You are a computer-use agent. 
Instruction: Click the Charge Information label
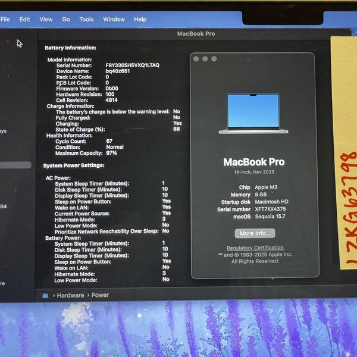[71, 106]
